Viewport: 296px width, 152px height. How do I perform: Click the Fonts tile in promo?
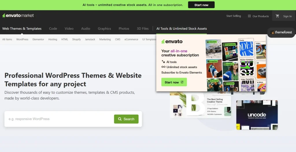coord(246,48)
